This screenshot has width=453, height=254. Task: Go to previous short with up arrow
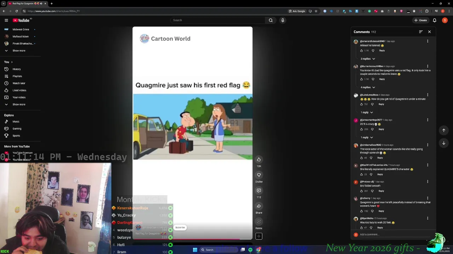pyautogui.click(x=443, y=130)
